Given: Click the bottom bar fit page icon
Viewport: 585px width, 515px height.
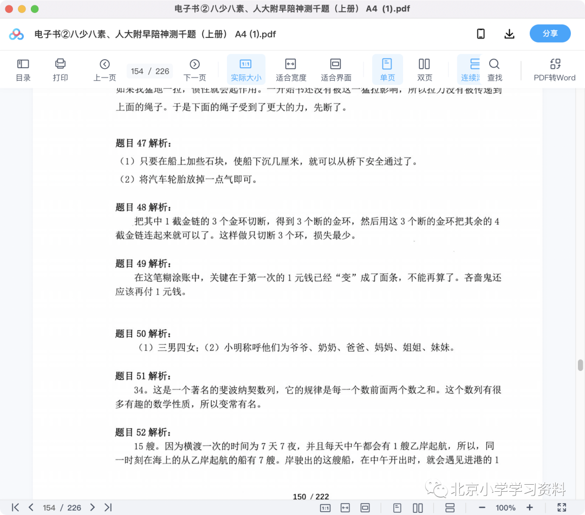Looking at the screenshot, I should coord(365,507).
